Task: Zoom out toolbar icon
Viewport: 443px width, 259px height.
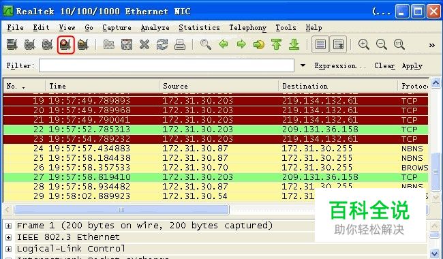Action: click(382, 44)
